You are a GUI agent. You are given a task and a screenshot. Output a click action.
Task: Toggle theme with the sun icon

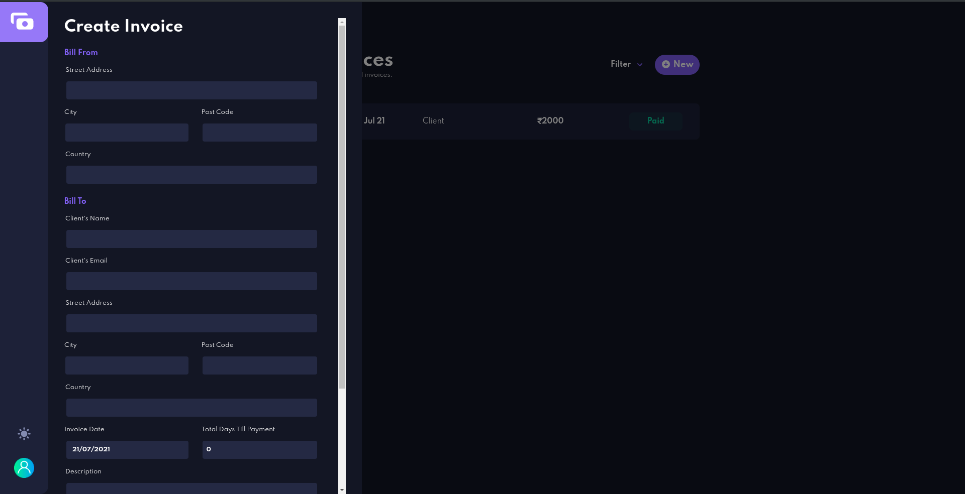click(24, 434)
